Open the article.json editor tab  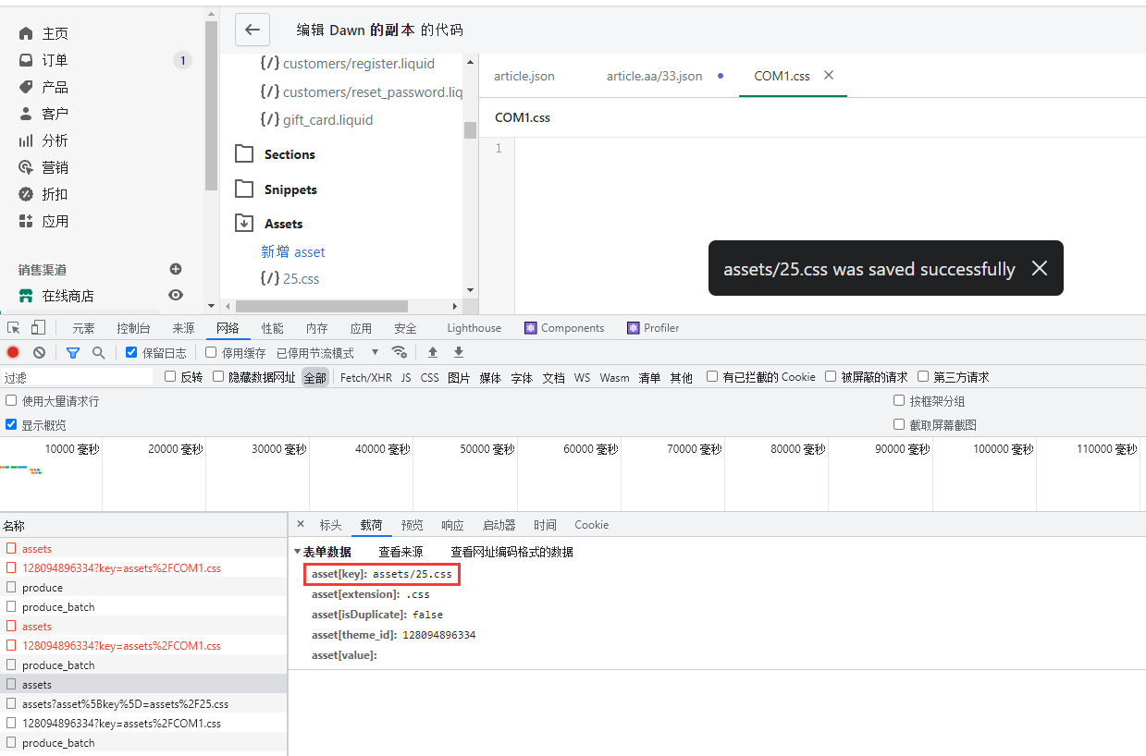(524, 76)
